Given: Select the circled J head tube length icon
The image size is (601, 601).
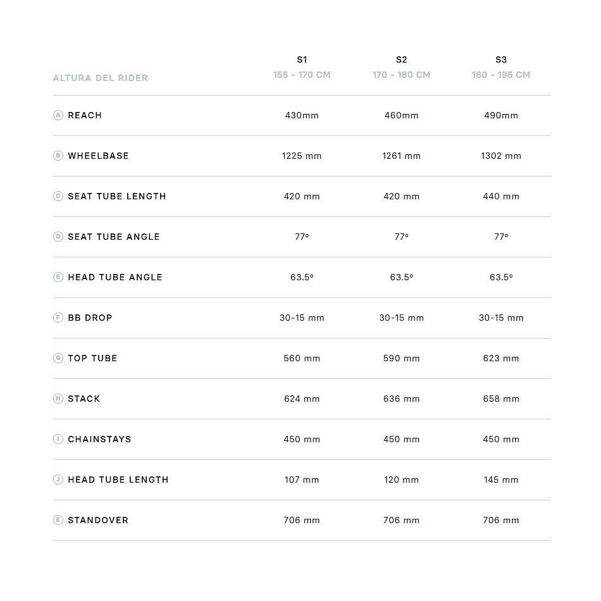Looking at the screenshot, I should click(x=58, y=480).
